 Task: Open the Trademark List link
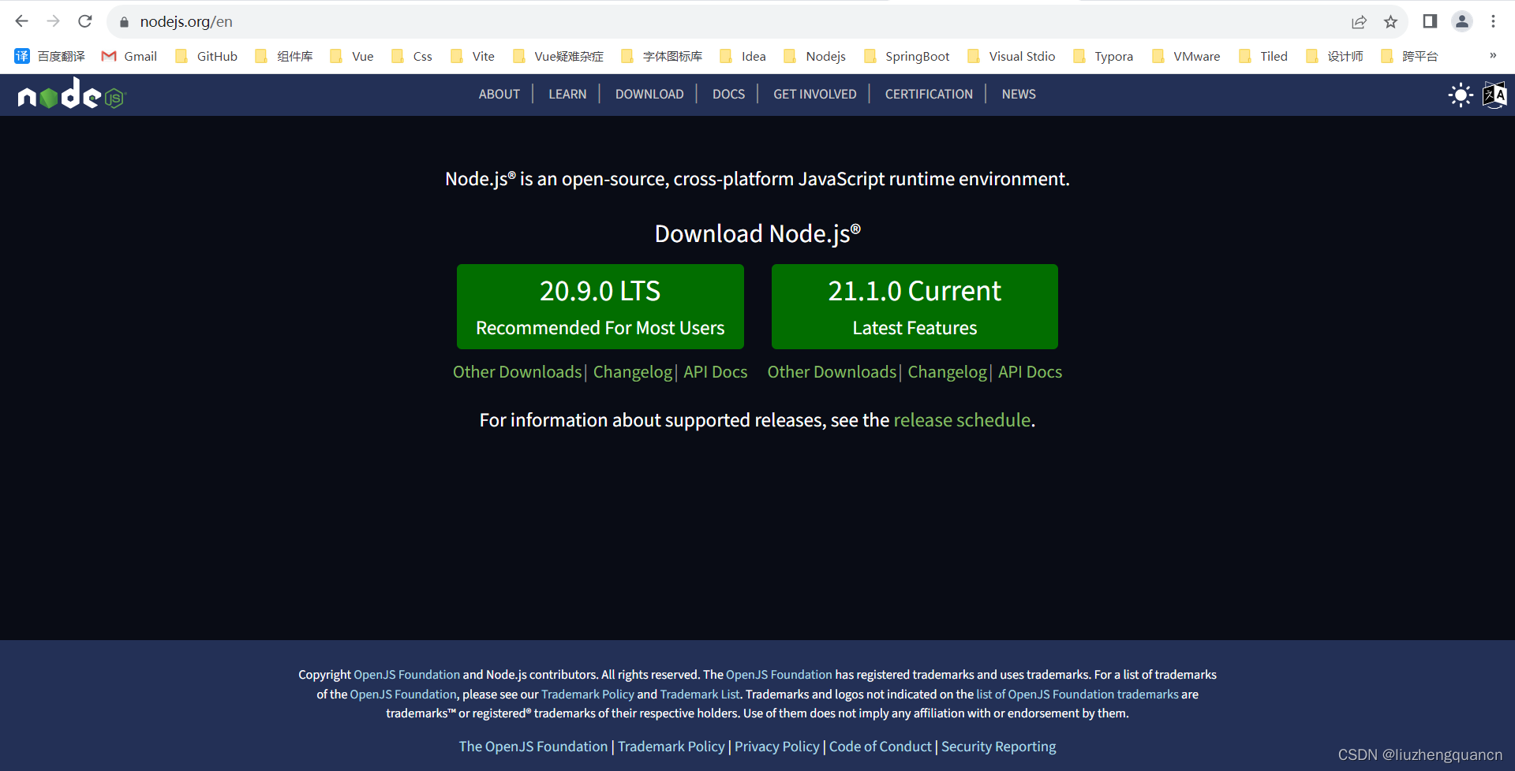700,695
